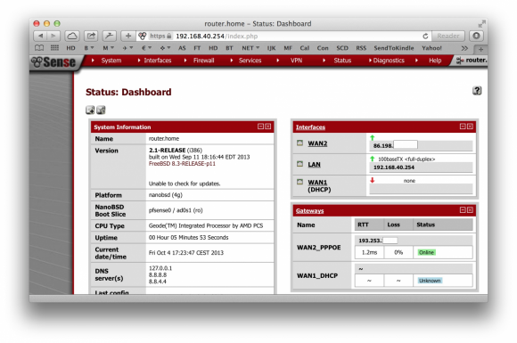Viewport: 517px width, 343px height.
Task: Open the Status menu
Action: (342, 61)
